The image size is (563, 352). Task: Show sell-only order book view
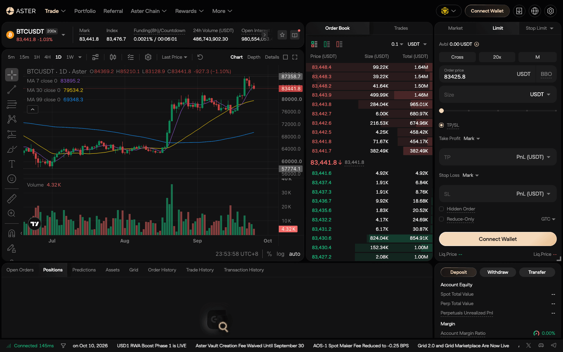coord(339,44)
